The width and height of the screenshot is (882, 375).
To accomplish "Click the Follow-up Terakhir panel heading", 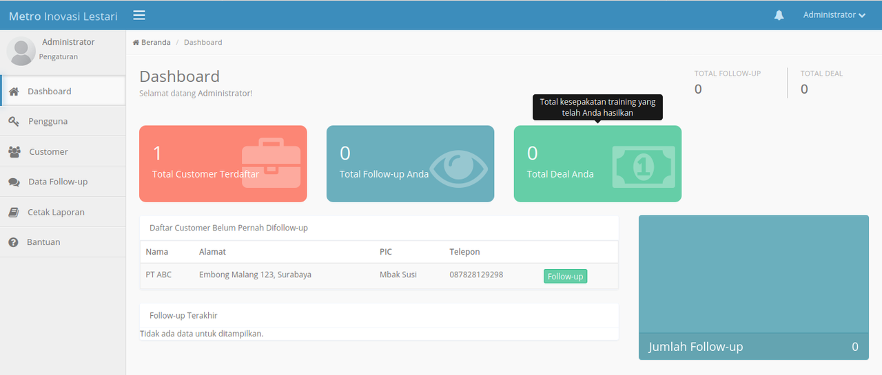I will click(x=183, y=315).
